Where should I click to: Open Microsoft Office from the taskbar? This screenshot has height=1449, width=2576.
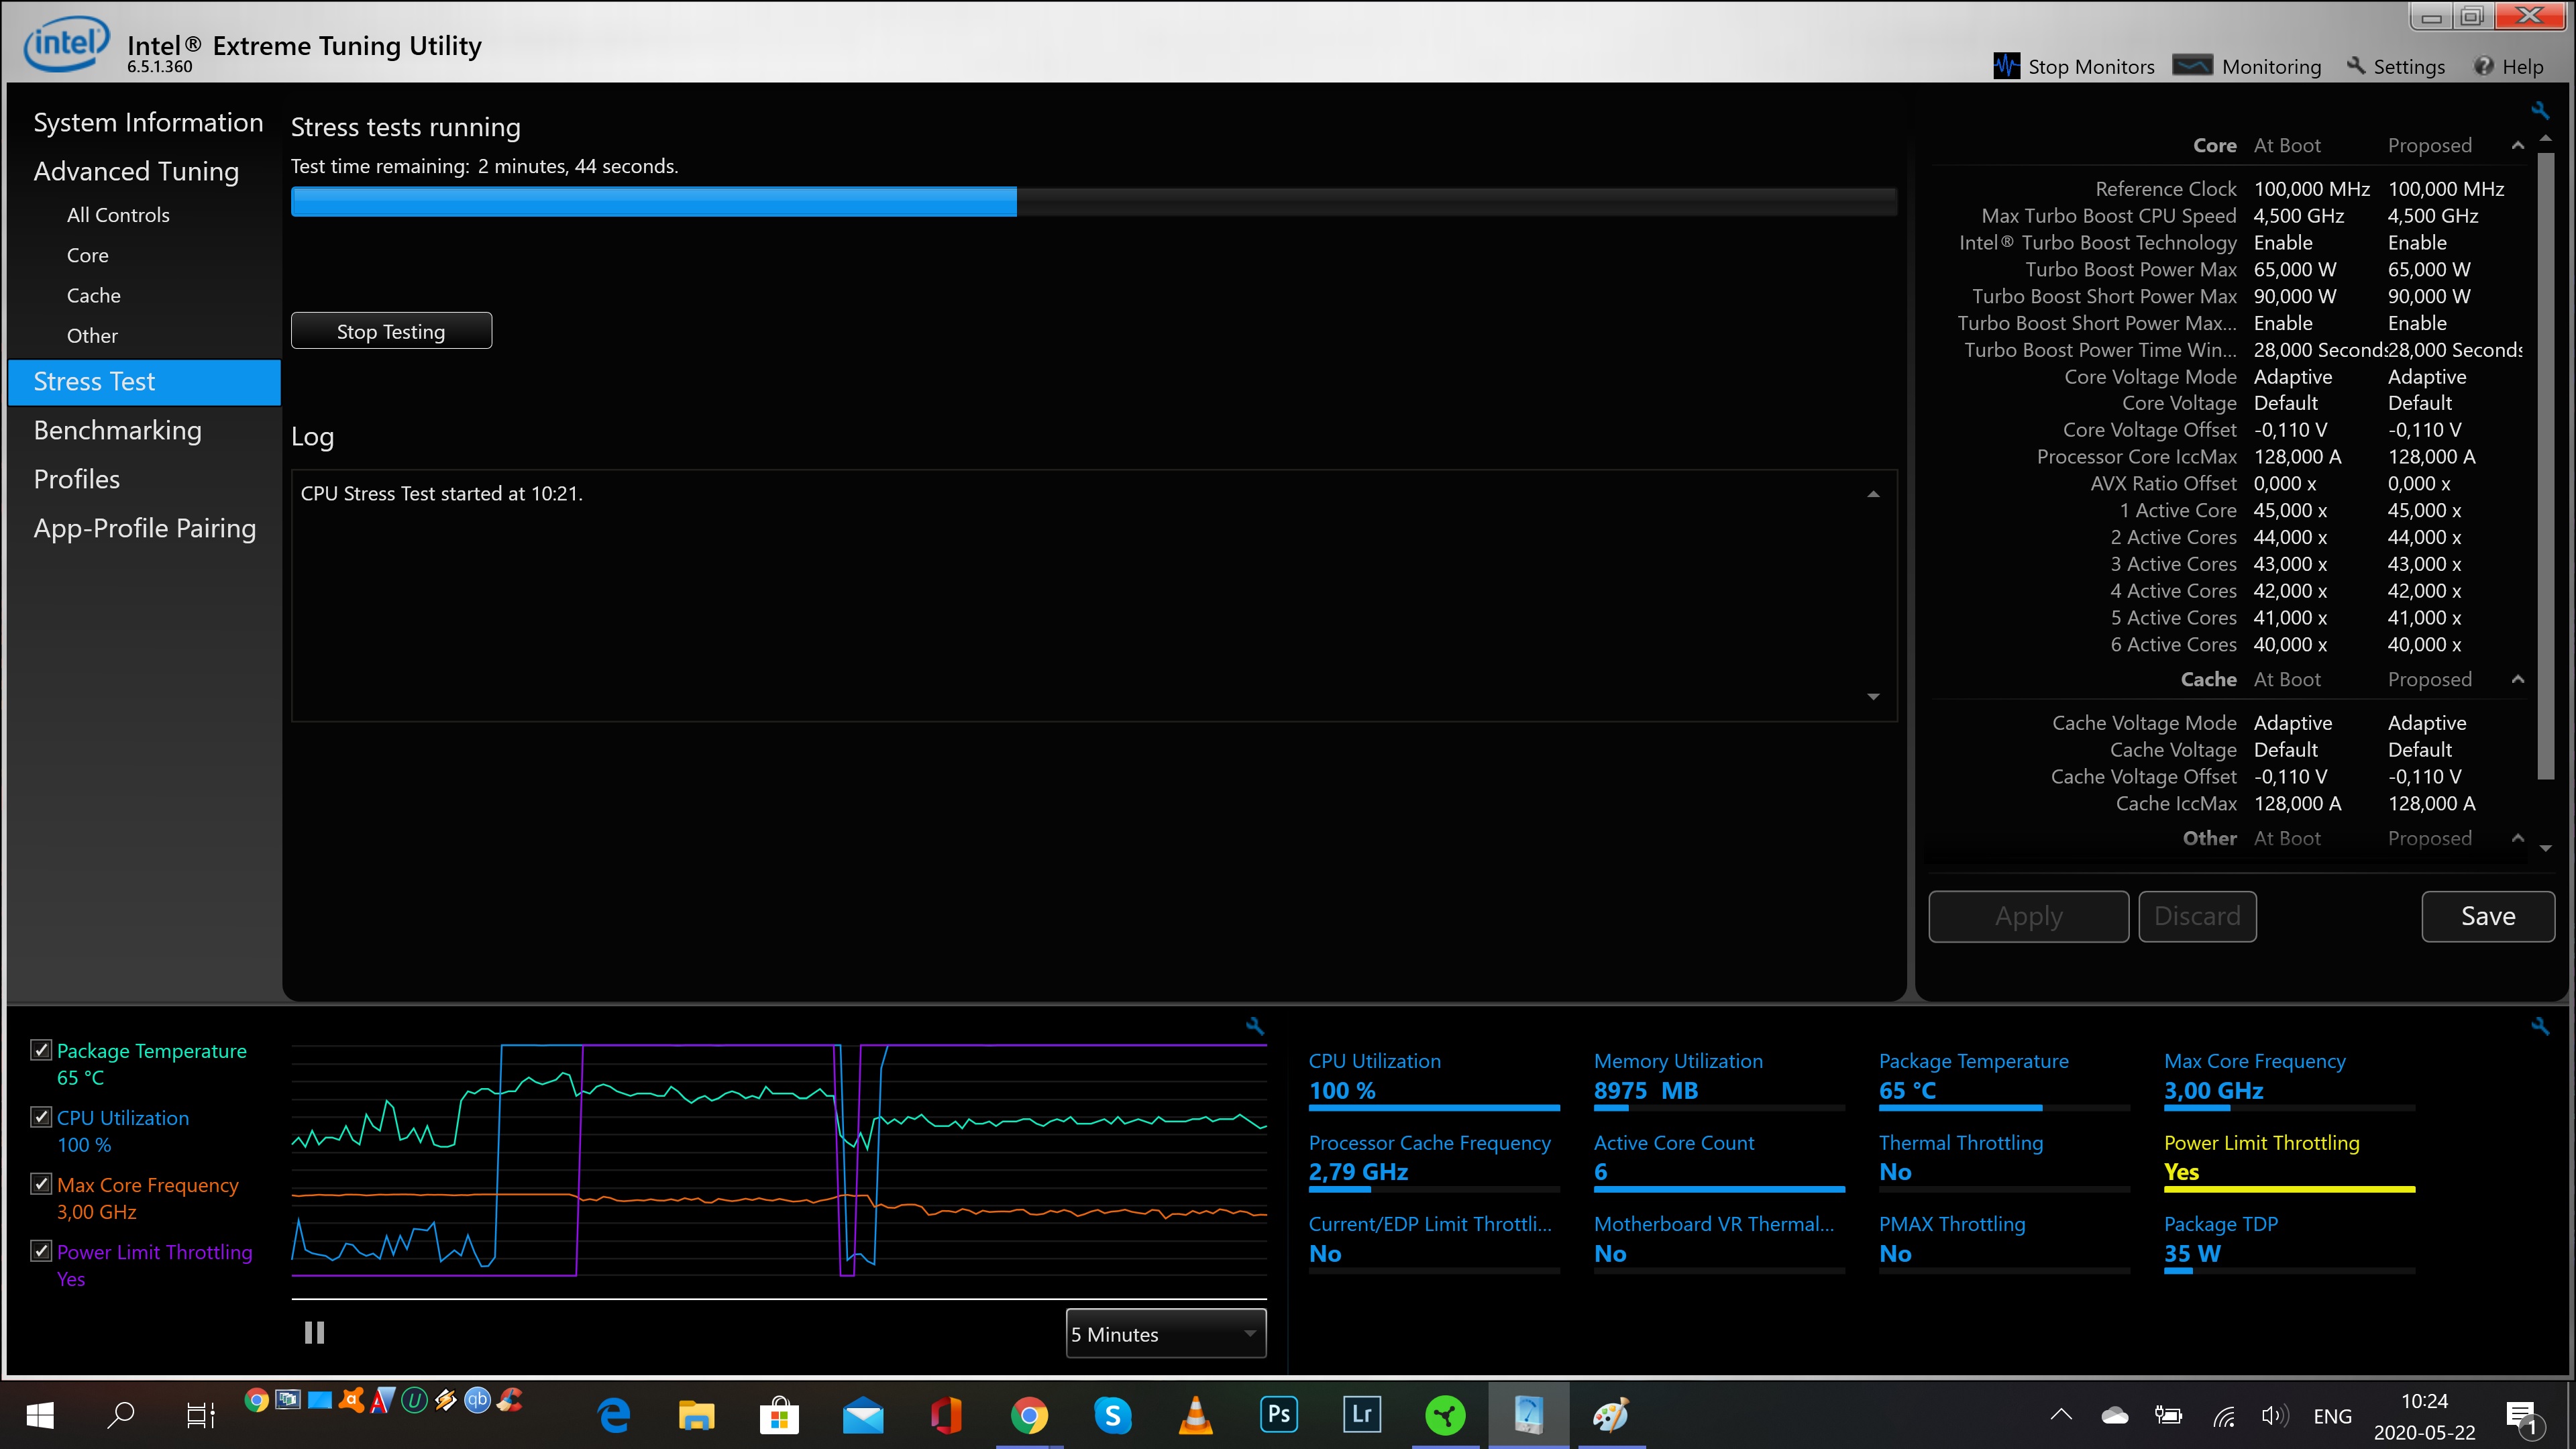coord(946,1415)
